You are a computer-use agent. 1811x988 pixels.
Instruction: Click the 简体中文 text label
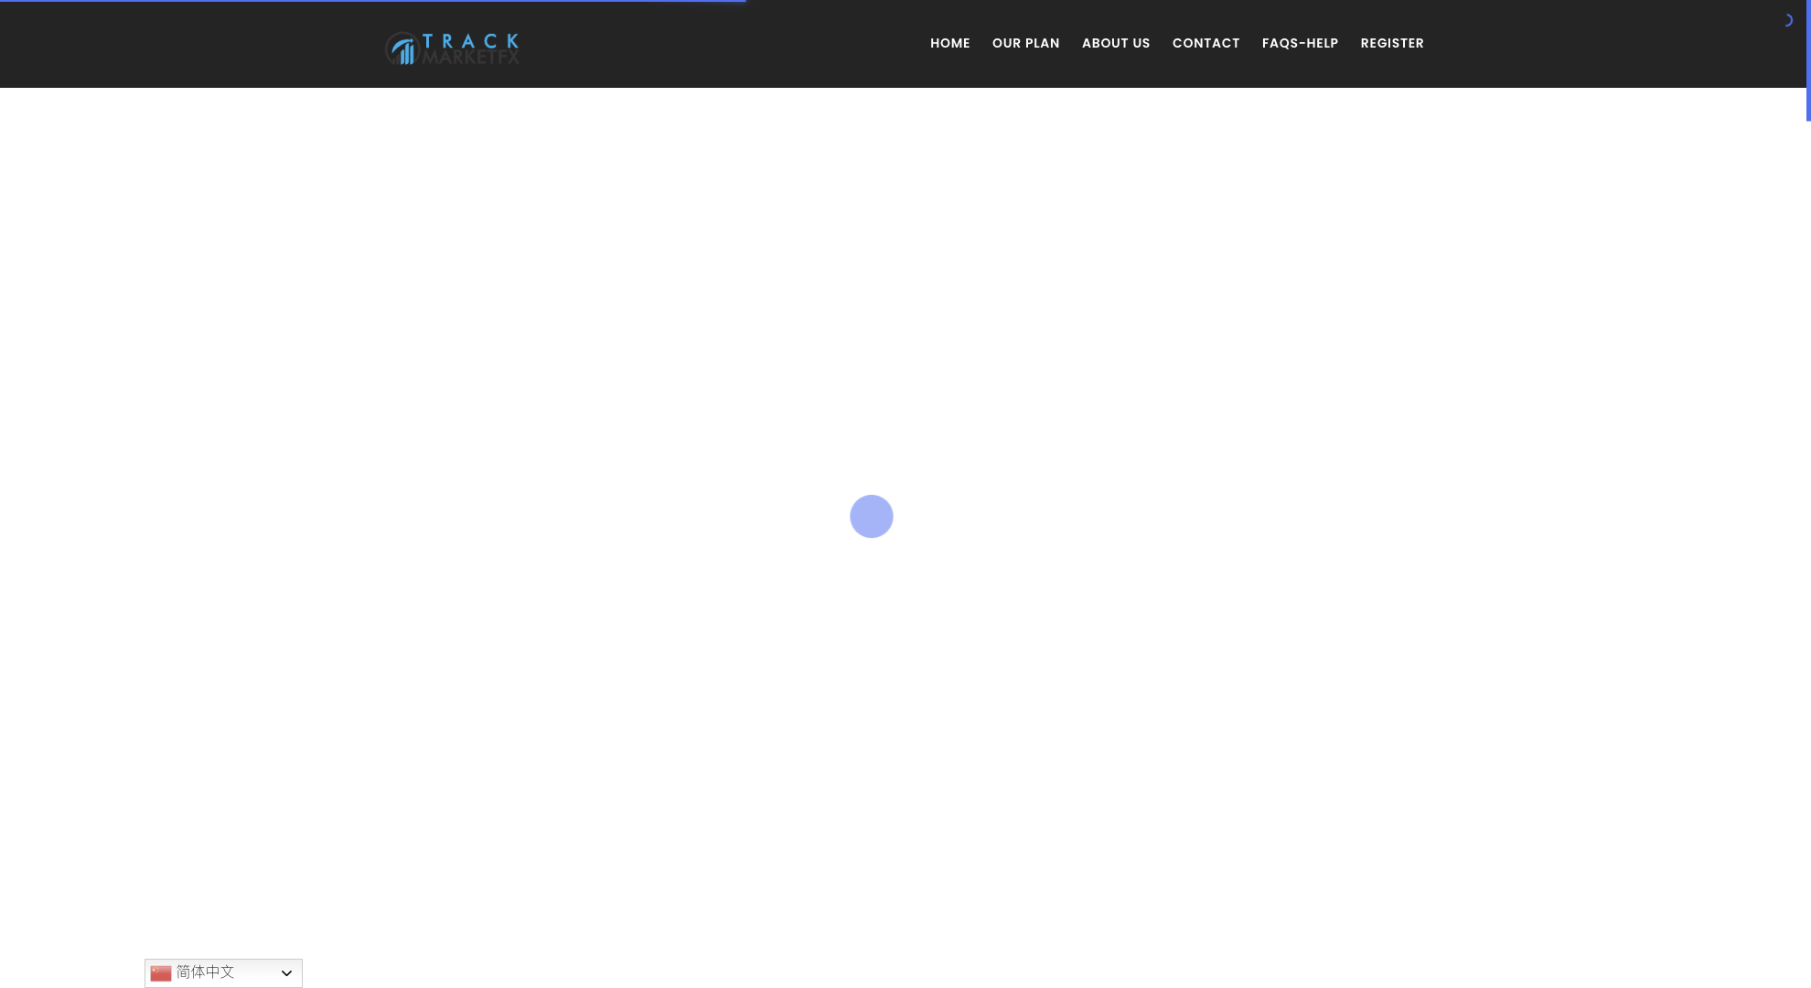(x=205, y=972)
